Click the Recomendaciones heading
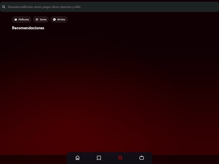The image size is (219, 164). (x=28, y=28)
